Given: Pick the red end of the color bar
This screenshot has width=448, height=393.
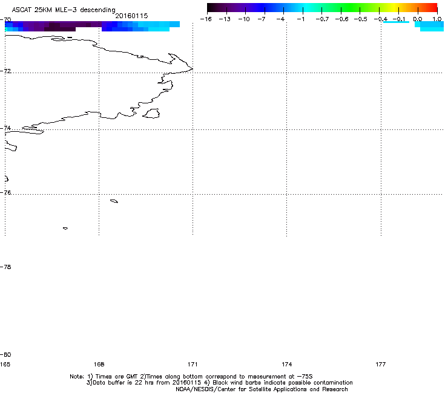Looking at the screenshot, I should 433,8.
